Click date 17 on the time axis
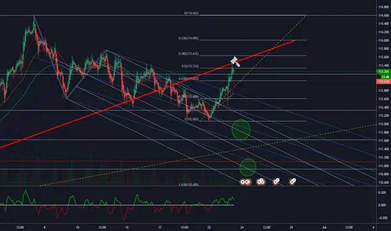The width and height of the screenshot is (391, 231). pos(159,227)
